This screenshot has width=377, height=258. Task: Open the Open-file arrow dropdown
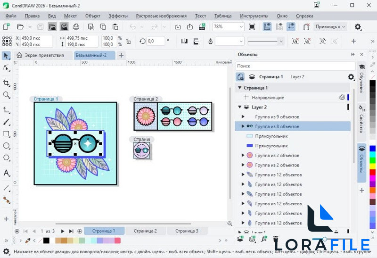tap(30, 27)
